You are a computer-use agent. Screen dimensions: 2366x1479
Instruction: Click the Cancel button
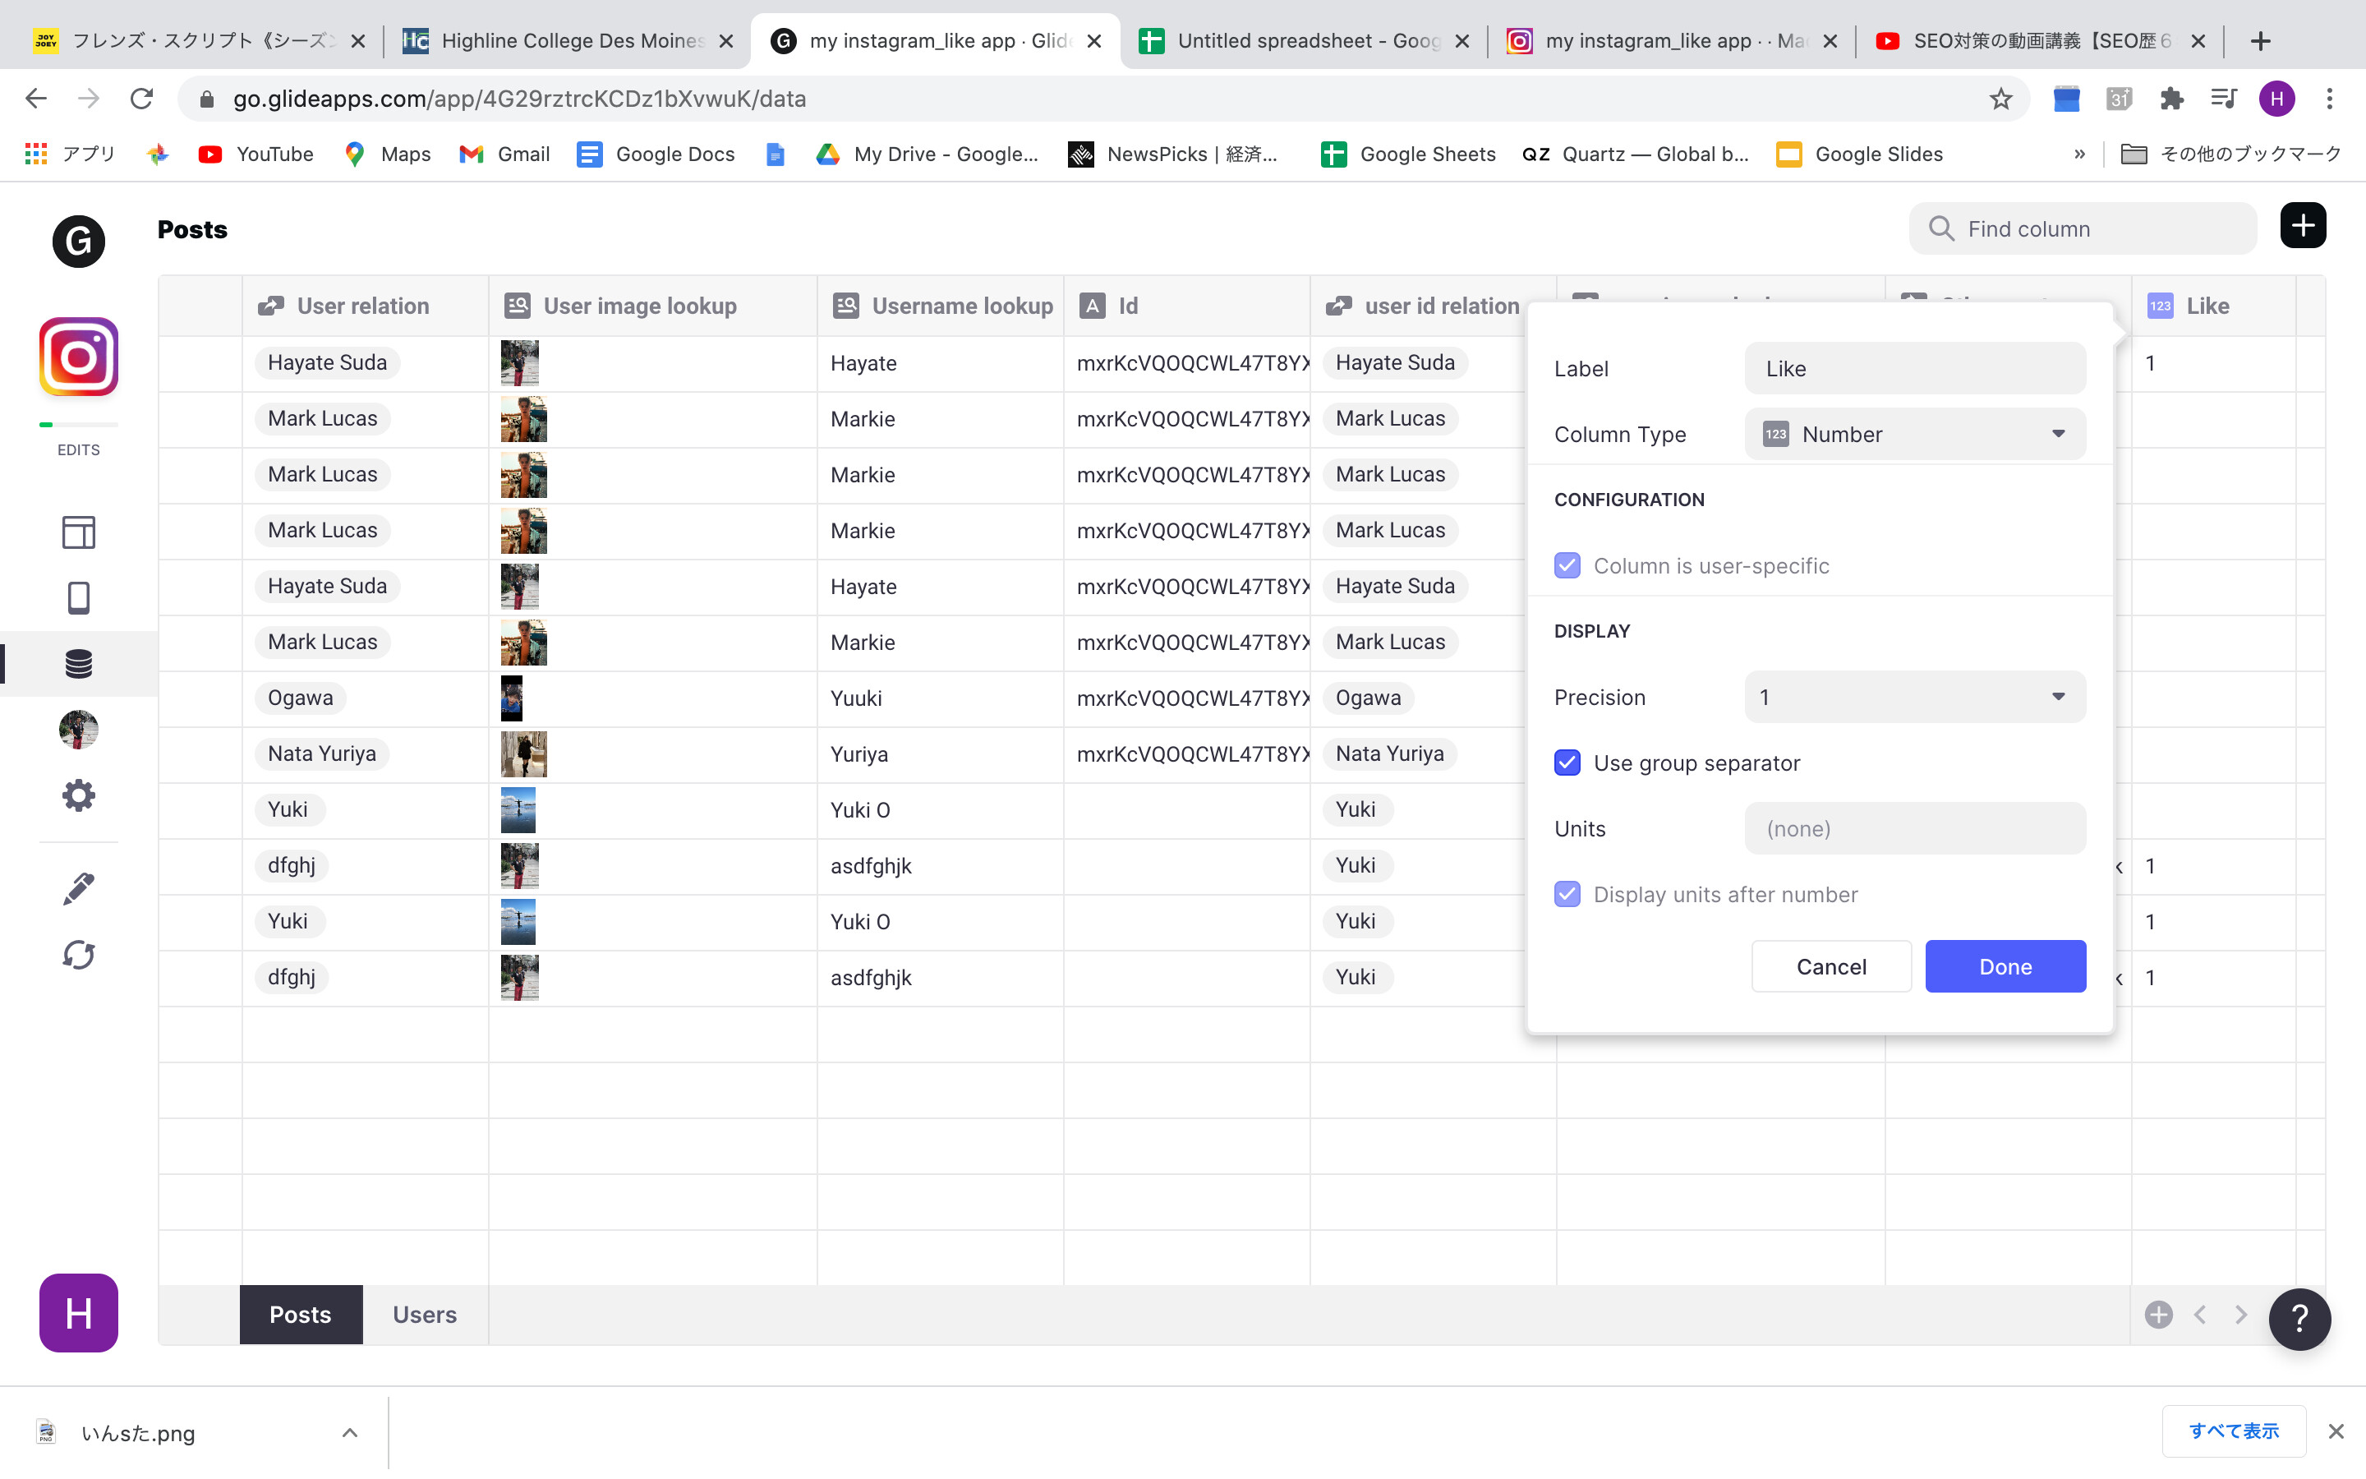pyautogui.click(x=1831, y=966)
